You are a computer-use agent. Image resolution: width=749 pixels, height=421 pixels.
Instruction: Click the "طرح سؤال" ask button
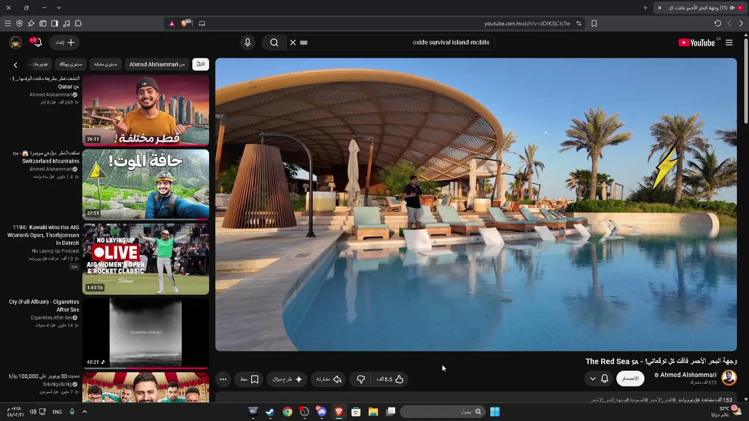click(x=287, y=379)
